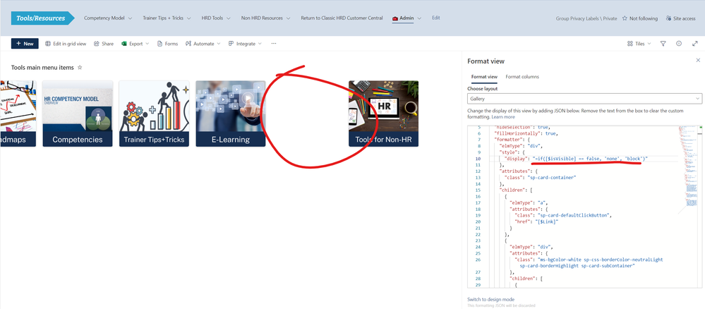Viewport: 705px width, 309px height.
Task: Expand the Automate menu
Action: pyautogui.click(x=203, y=44)
